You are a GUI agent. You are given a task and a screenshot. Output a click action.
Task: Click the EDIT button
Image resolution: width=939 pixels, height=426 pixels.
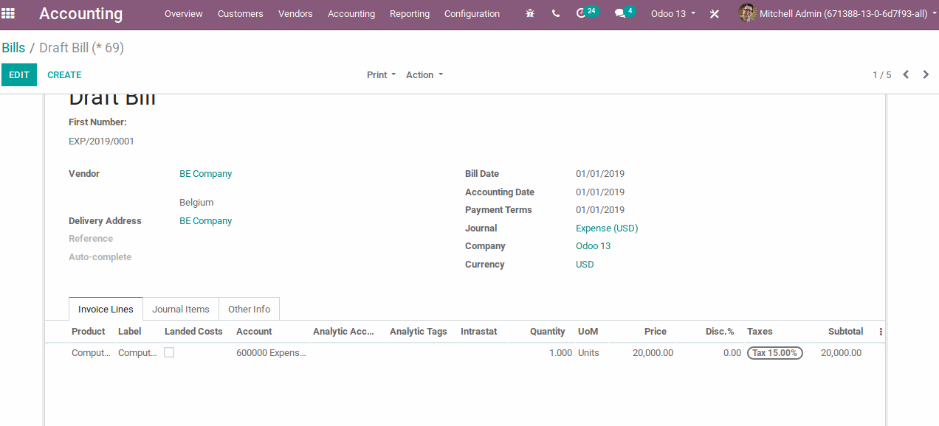click(x=18, y=74)
